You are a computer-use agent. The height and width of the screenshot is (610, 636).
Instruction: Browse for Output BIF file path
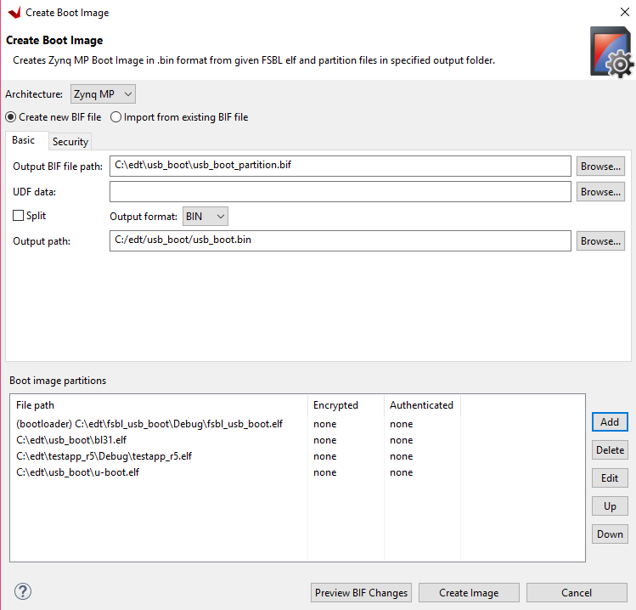600,167
